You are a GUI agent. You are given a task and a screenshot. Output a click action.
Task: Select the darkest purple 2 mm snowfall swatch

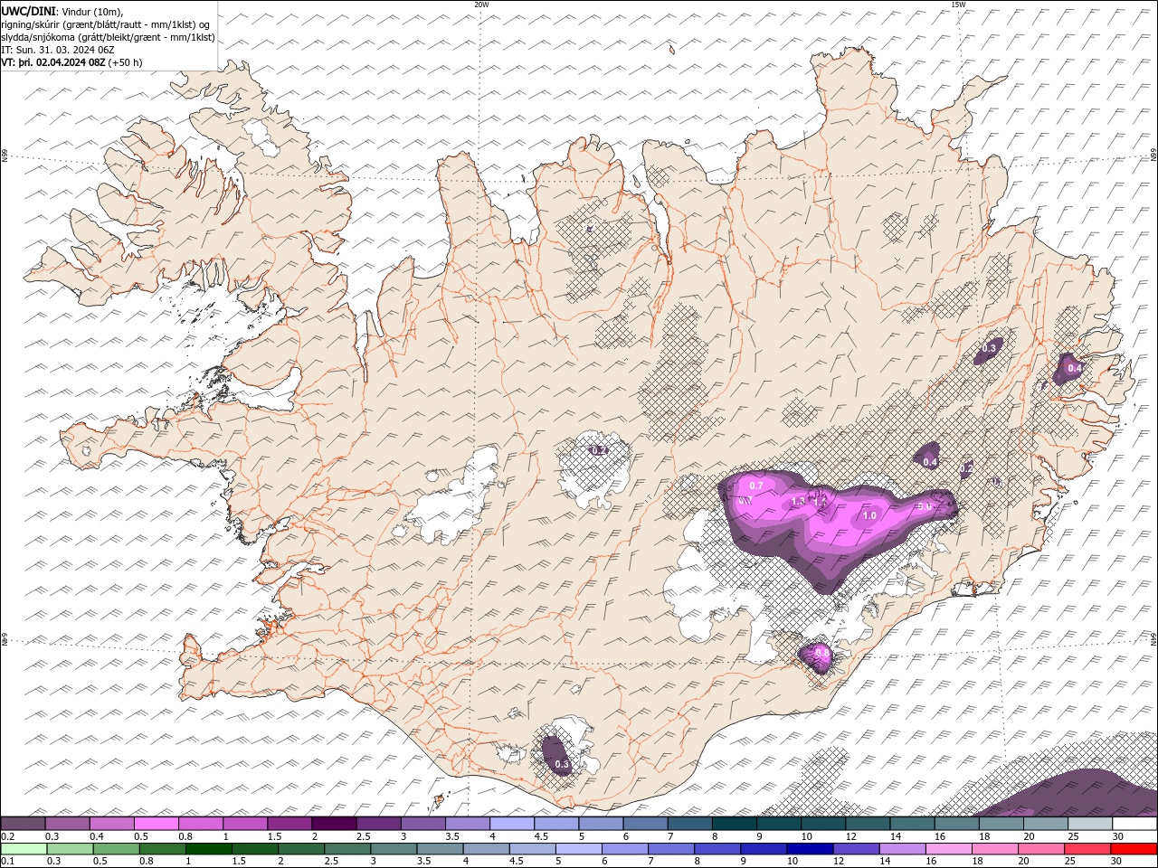334,824
